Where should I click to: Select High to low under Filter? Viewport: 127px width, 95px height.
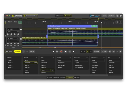tap(61, 63)
